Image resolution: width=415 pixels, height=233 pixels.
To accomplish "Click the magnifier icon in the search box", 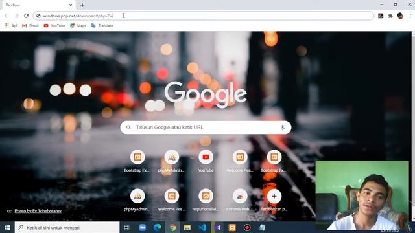I will point(128,128).
